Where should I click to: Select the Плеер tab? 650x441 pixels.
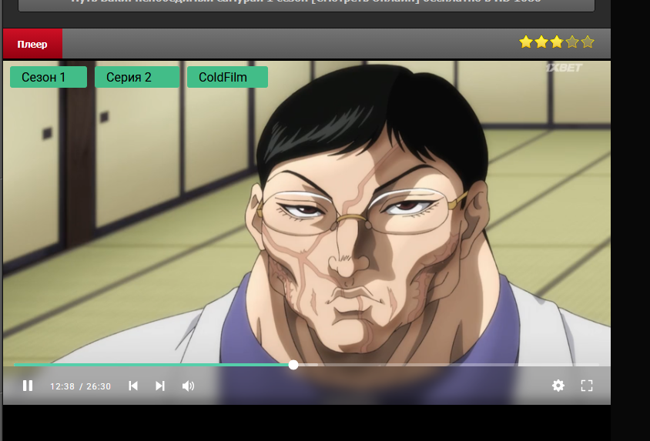pyautogui.click(x=32, y=44)
